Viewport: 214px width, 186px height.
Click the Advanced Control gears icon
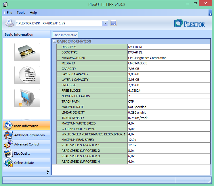pyautogui.click(x=8, y=144)
